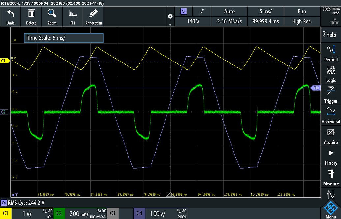The width and height of the screenshot is (341, 219).
Task: Open the Vertical settings menu
Action: coord(331,53)
